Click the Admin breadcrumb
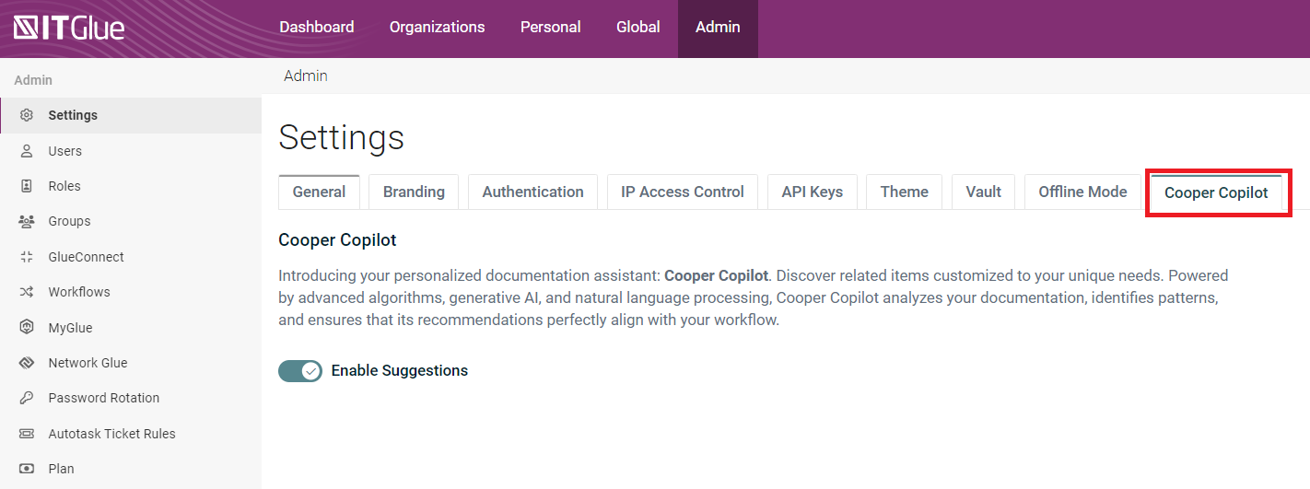Viewport: 1310px width, 489px height. pos(306,76)
